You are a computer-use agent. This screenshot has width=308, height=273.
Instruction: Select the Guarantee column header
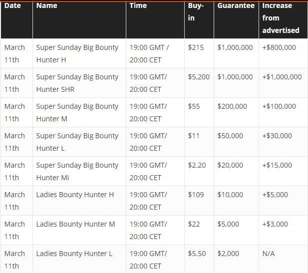click(236, 6)
